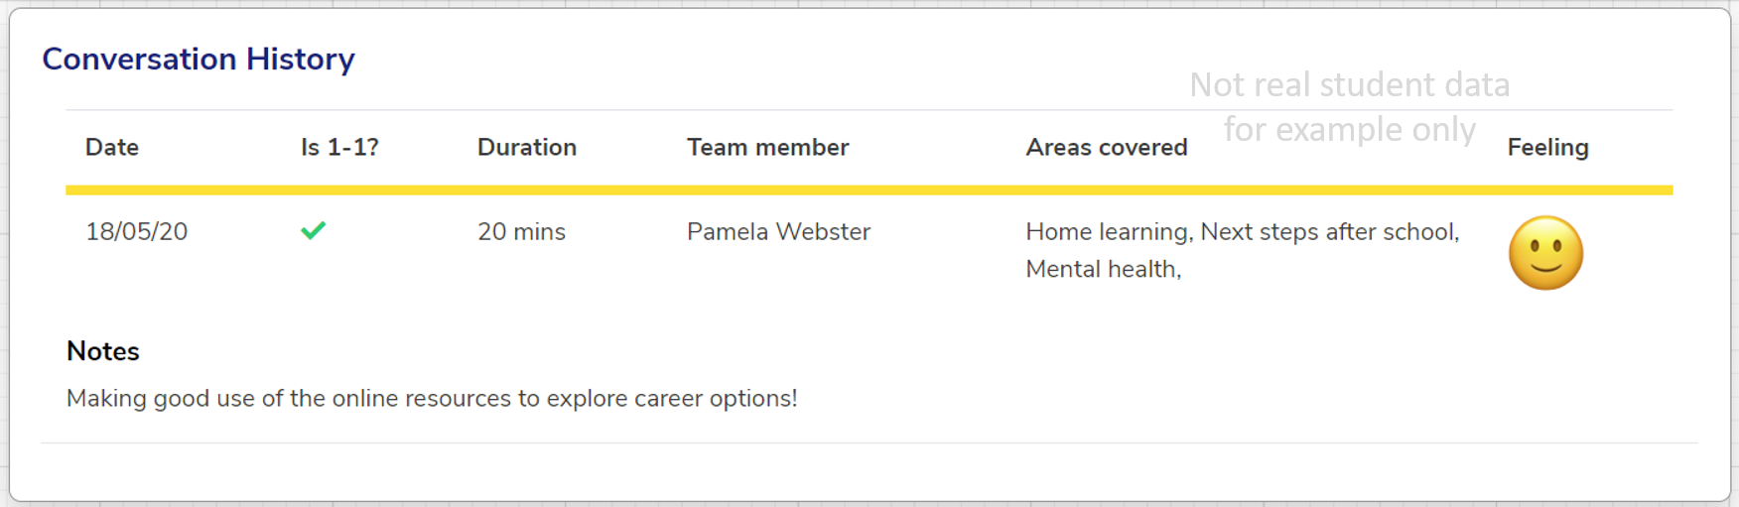
Task: Select the Date column header
Action: click(112, 148)
